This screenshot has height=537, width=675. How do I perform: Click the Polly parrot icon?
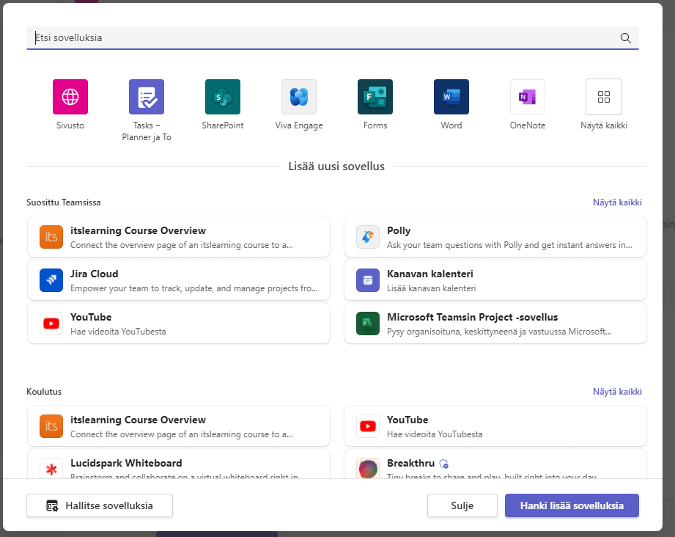click(x=368, y=237)
